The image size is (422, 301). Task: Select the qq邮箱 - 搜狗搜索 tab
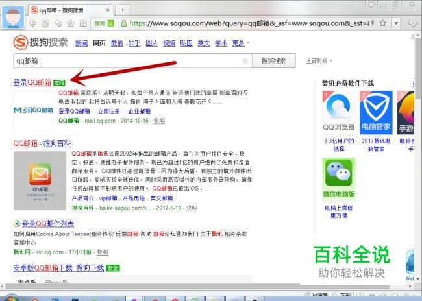pyautogui.click(x=71, y=10)
